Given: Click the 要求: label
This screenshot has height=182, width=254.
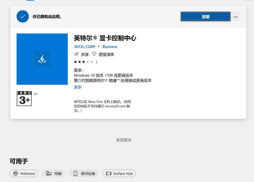Looking at the screenshot, I should coord(79,70).
